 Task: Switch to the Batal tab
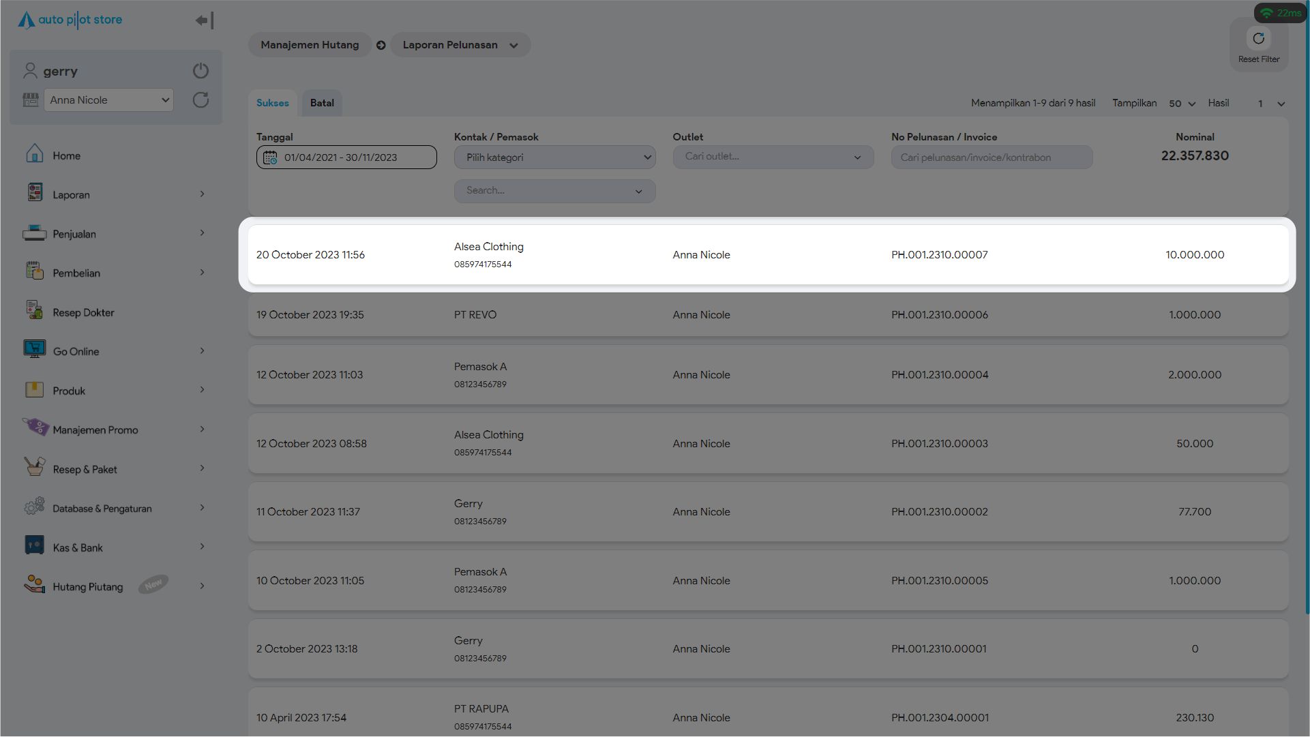tap(322, 103)
